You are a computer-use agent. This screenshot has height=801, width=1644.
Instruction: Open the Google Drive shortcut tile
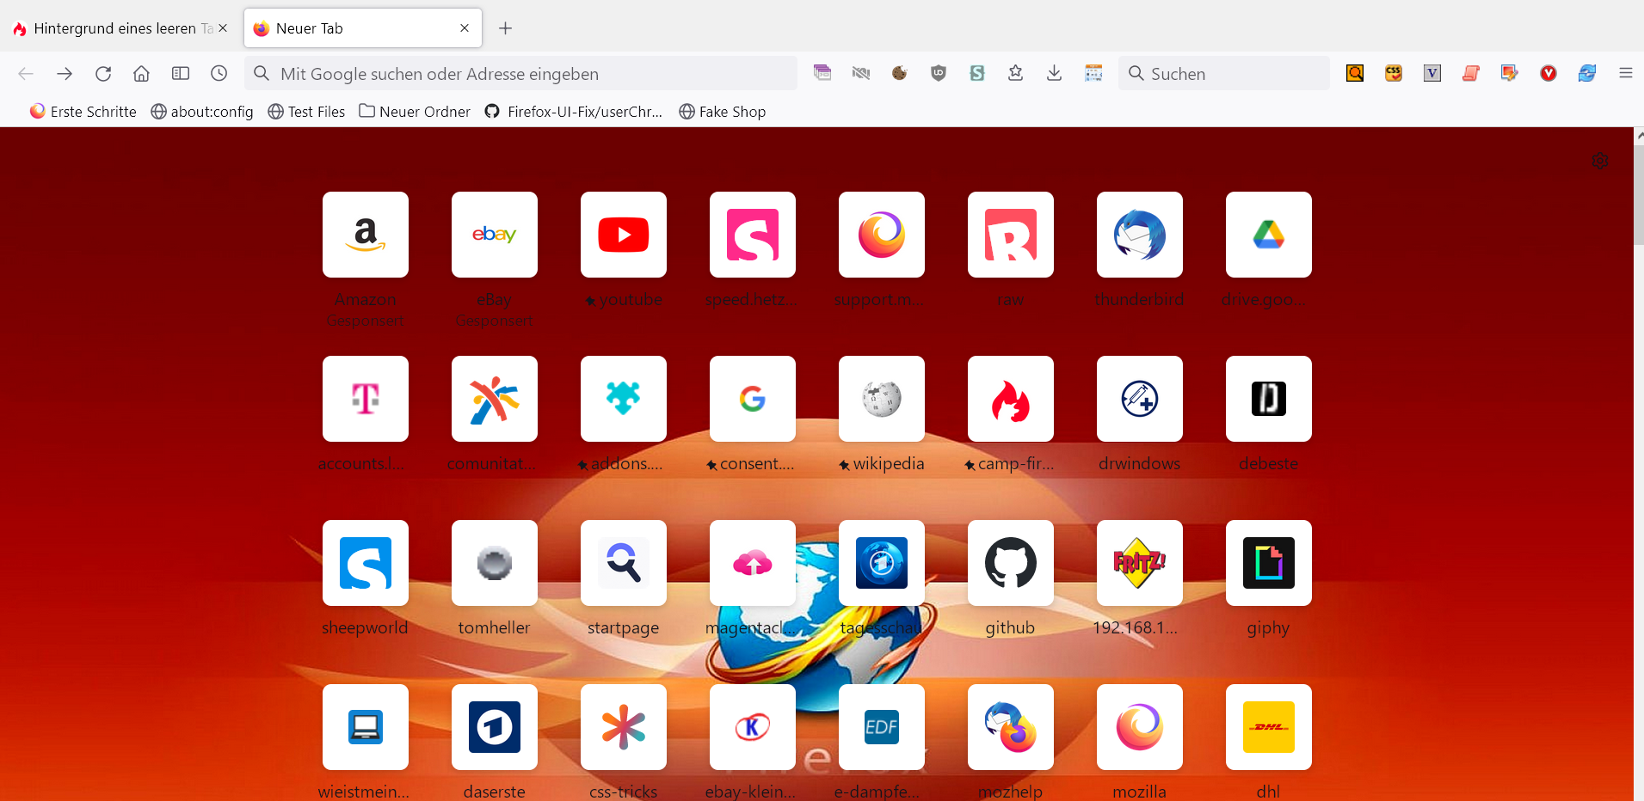1269,235
